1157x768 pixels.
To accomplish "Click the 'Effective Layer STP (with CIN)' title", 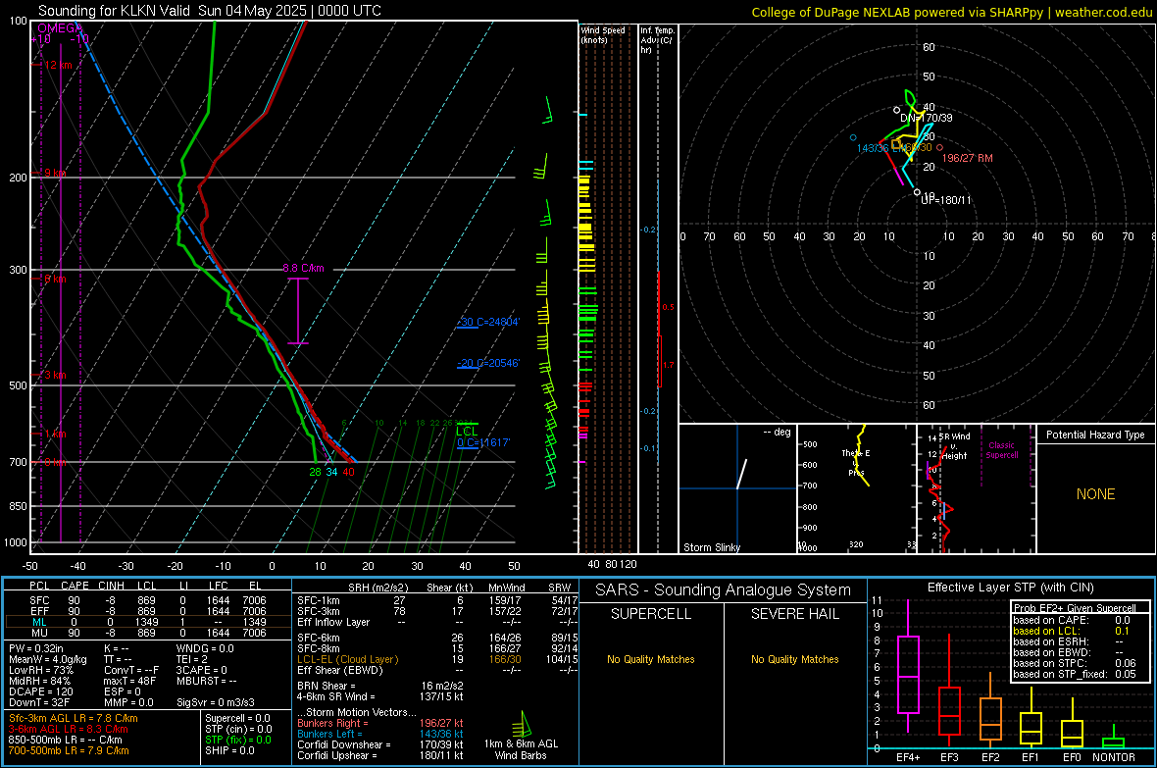I will 1010,588.
